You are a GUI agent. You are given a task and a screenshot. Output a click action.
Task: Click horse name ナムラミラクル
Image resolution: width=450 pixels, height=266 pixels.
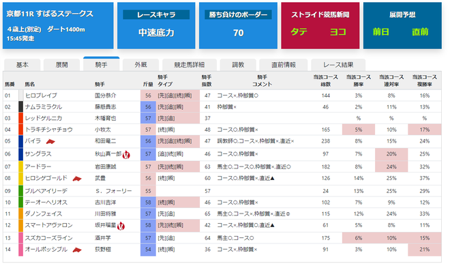point(44,107)
